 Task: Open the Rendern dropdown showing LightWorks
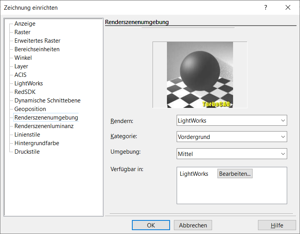click(x=232, y=120)
